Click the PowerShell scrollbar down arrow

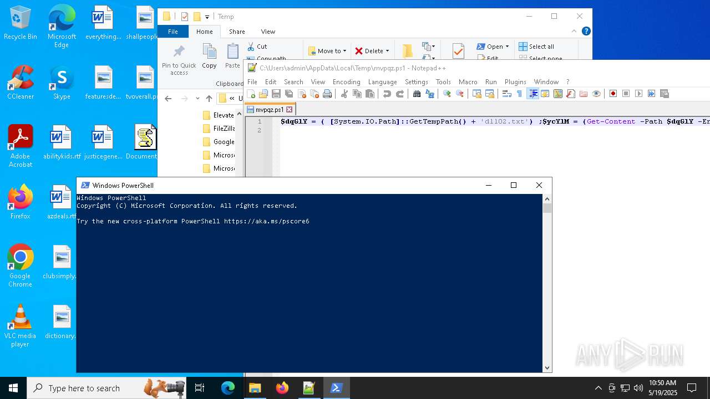coord(547,368)
